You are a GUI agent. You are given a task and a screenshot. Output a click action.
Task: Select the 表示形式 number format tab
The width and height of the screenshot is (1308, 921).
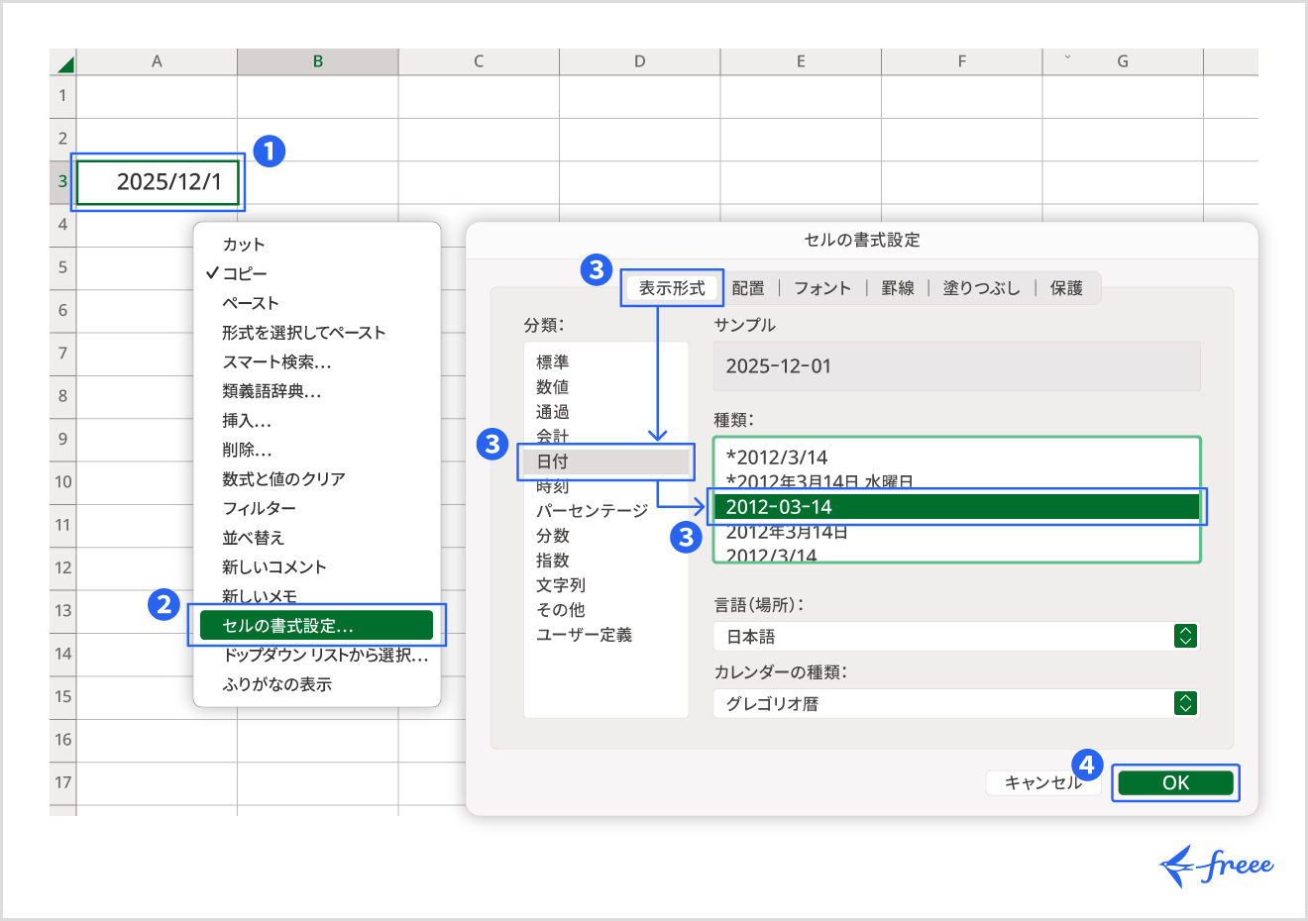click(x=672, y=287)
